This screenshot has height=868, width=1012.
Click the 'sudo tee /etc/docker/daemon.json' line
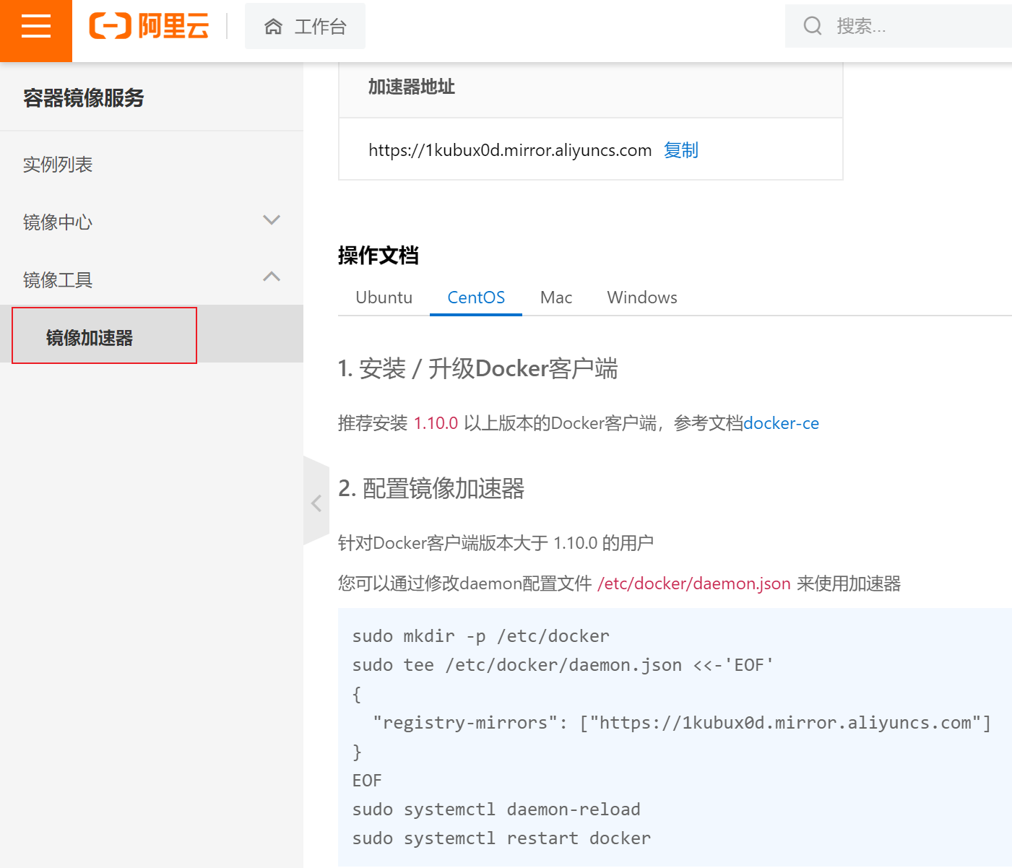563,665
